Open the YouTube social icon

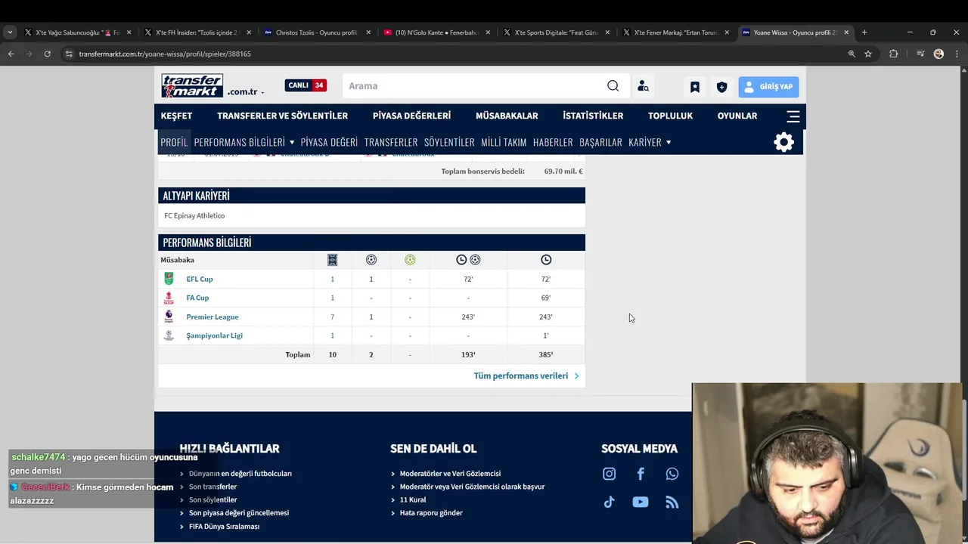click(x=641, y=502)
